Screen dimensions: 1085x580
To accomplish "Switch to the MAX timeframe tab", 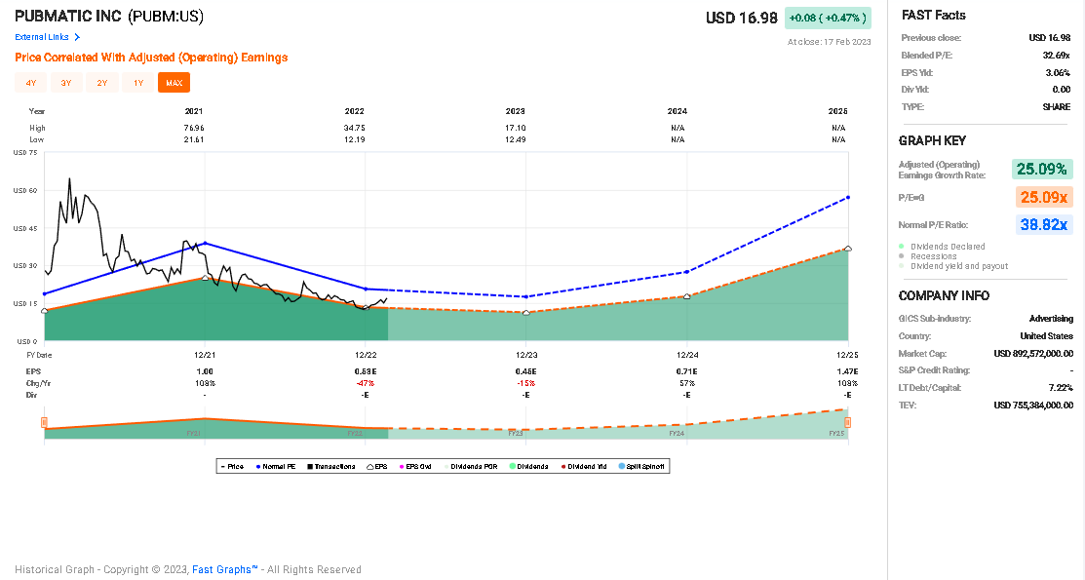I will tap(174, 82).
